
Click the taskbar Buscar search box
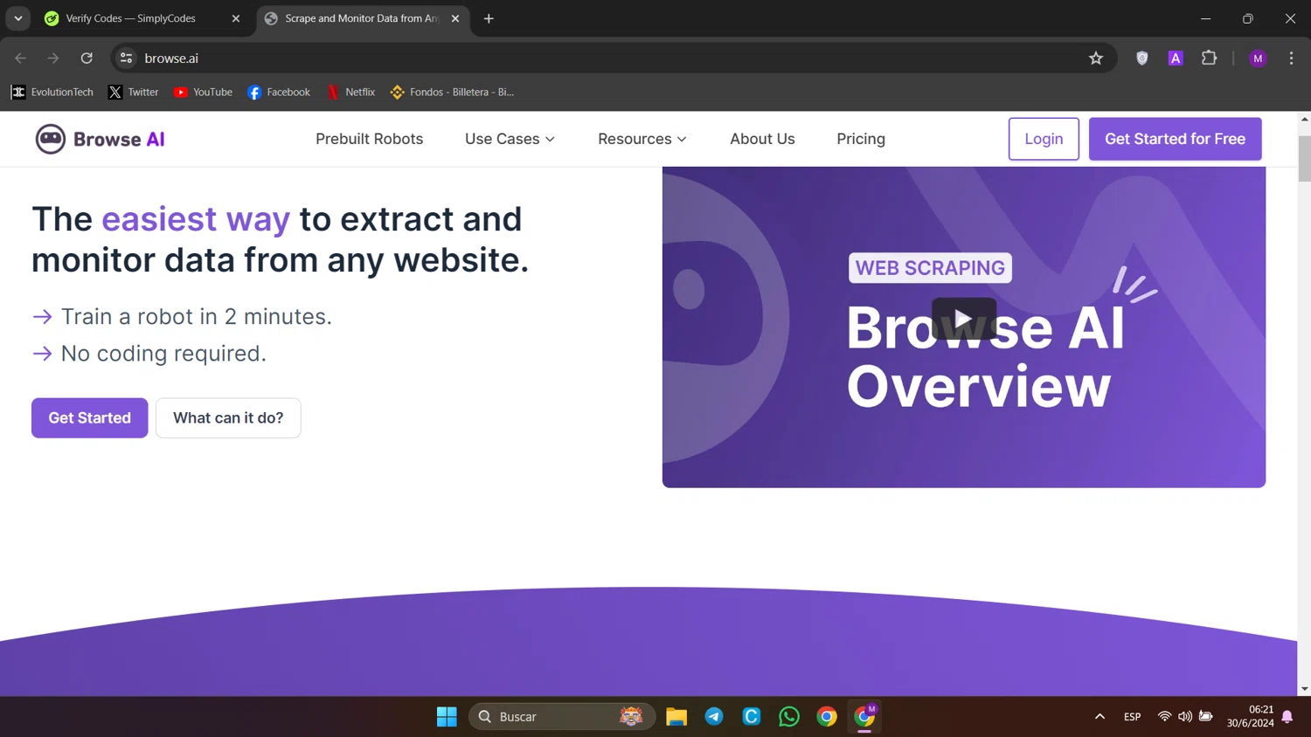(562, 717)
